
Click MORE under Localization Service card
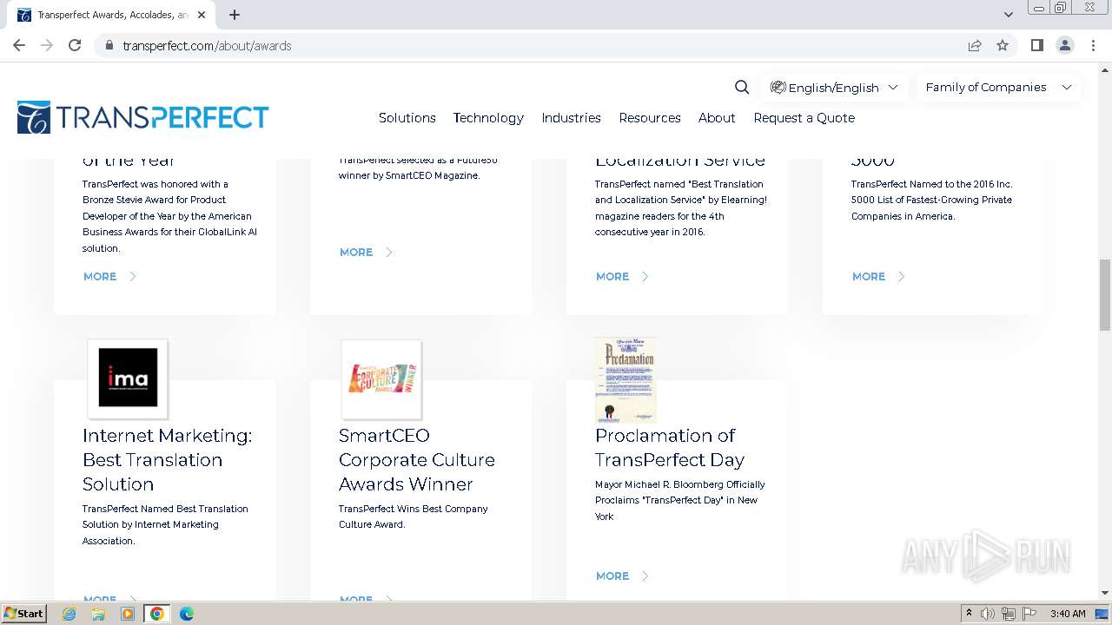pos(612,276)
